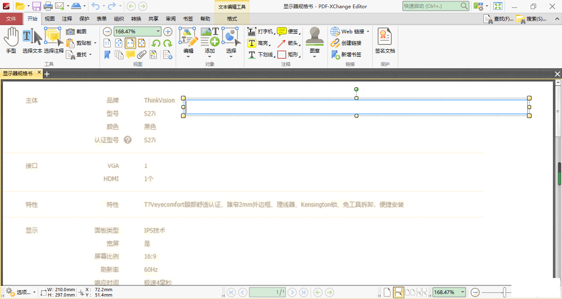
Task: Click the Undo arrow in quick toolbar
Action: [x=95, y=6]
